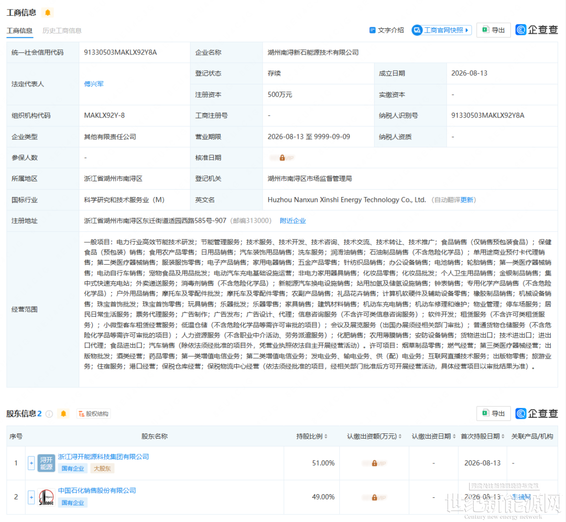
Task: Click credit code value 91330503MAKLX92Y8A in first row
Action: 120,52
